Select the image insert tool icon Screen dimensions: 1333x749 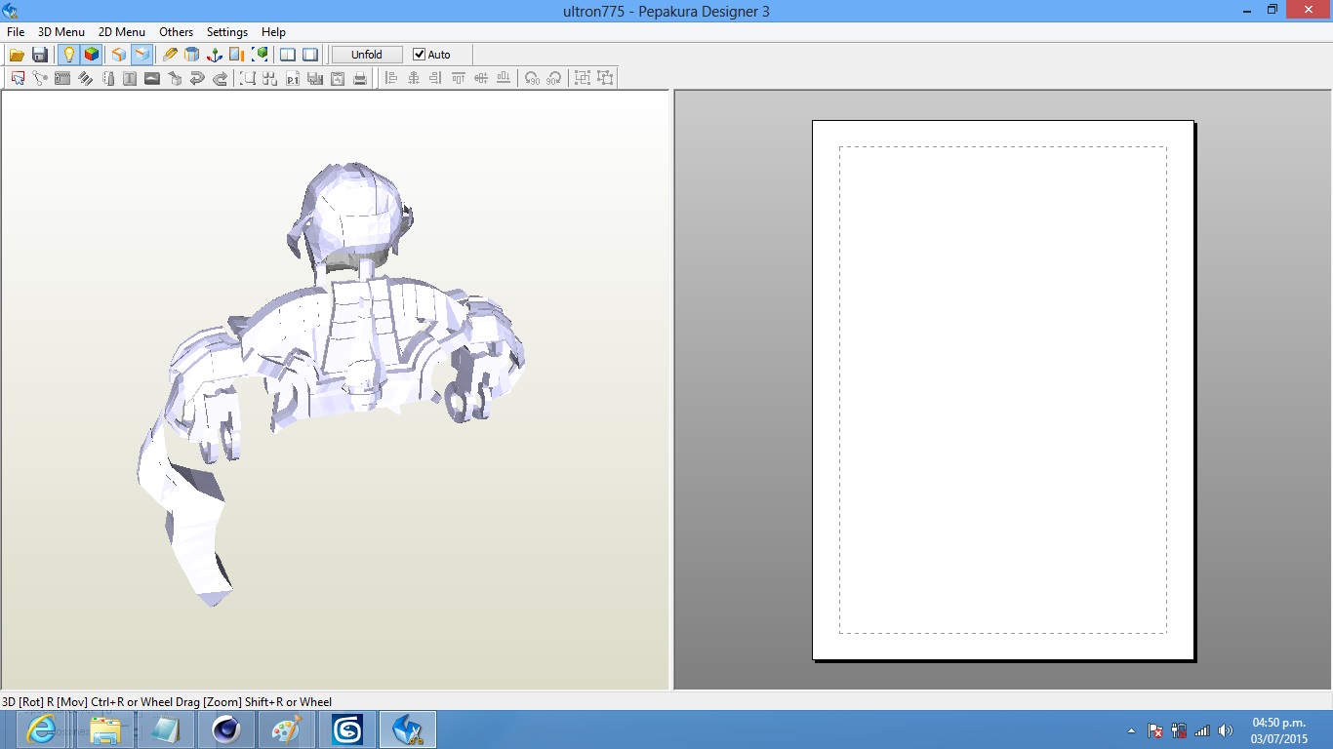click(x=152, y=78)
